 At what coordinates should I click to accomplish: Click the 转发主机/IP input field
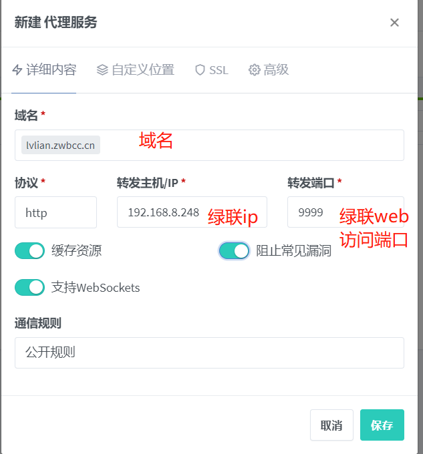(192, 212)
